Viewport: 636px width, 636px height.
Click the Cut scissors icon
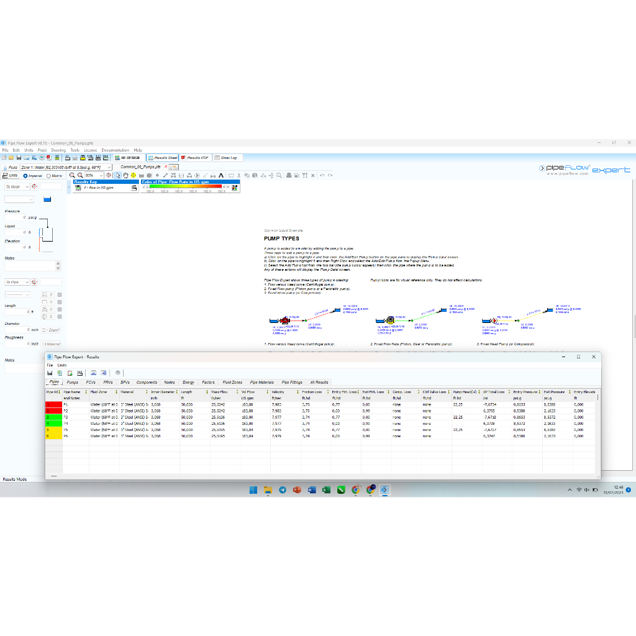238,175
